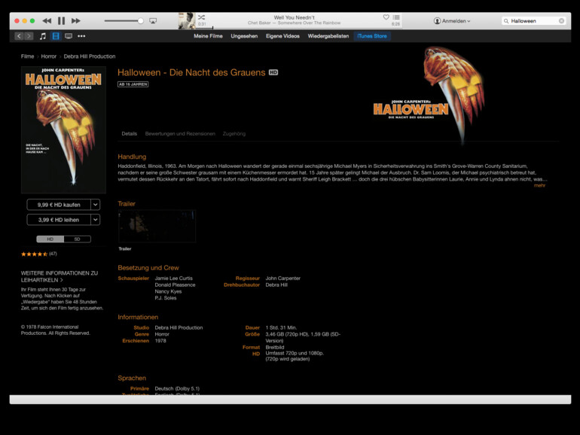This screenshot has height=435, width=580.
Task: Select the SD quality toggle
Action: (78, 239)
